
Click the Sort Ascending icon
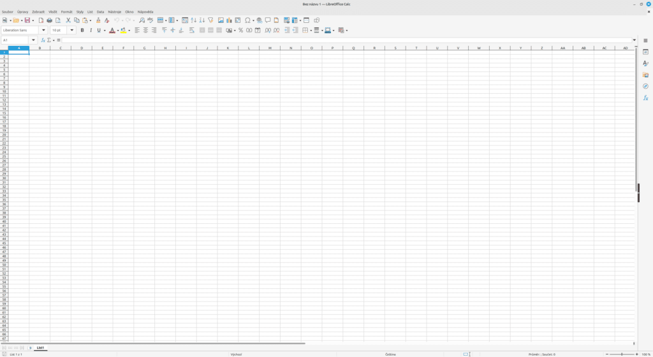point(194,20)
